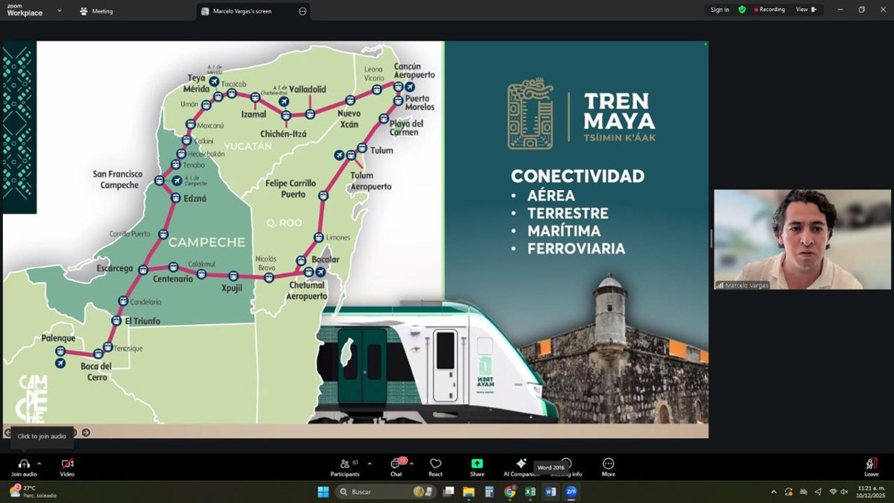894x503 pixels.
Task: Open the 27°C weather widget
Action: click(34, 491)
